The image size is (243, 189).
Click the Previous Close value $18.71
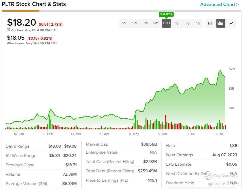pos(71,165)
